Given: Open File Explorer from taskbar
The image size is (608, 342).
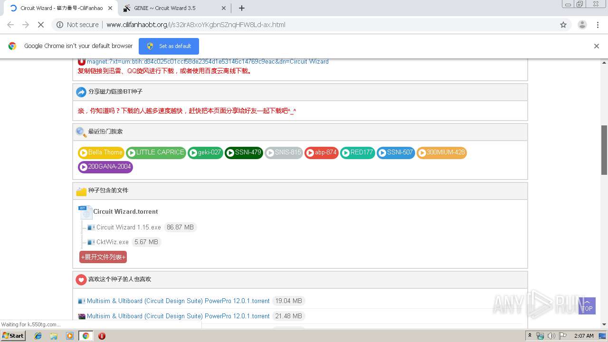Looking at the screenshot, I should pos(54,336).
